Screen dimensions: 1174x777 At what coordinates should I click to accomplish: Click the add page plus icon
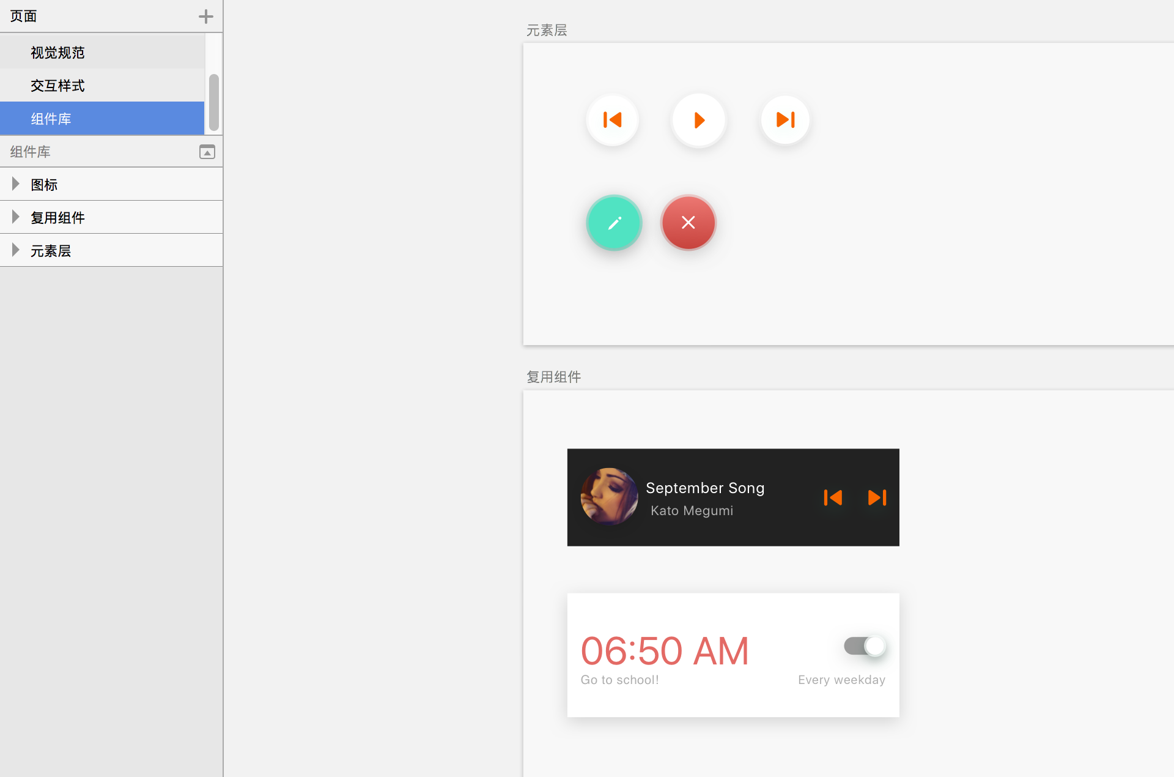pos(206,17)
